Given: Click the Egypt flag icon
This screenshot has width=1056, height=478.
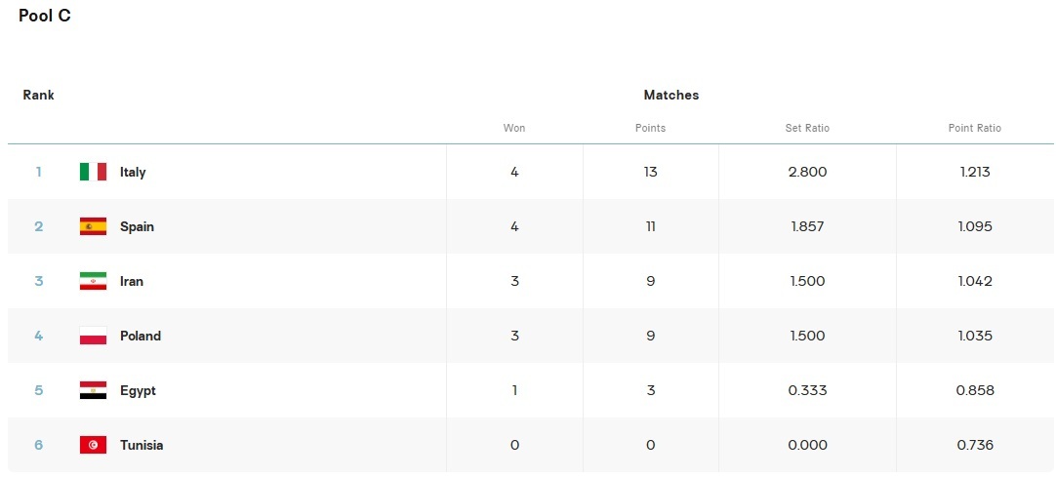Looking at the screenshot, I should 93,390.
